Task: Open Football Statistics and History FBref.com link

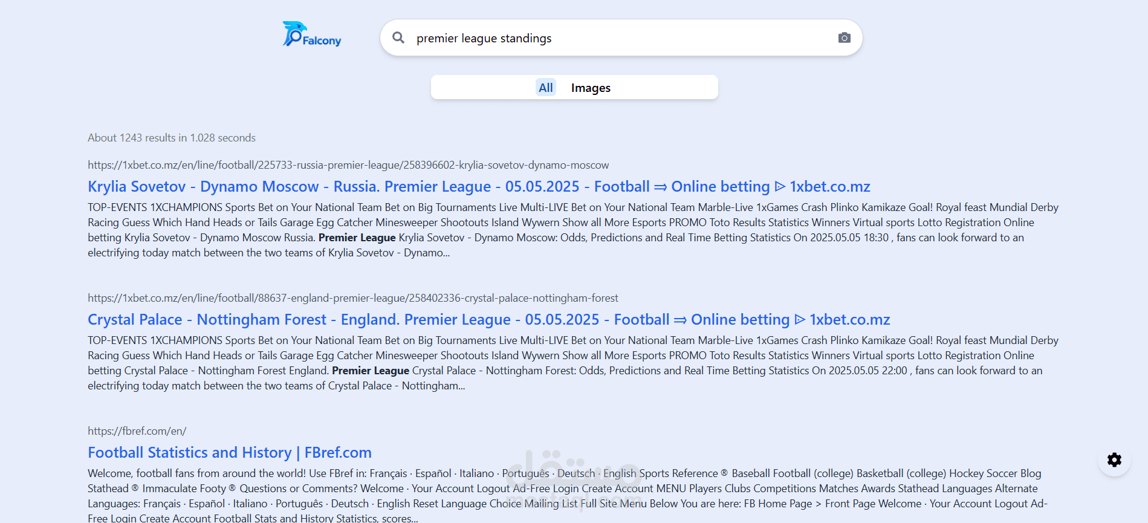Action: (230, 452)
